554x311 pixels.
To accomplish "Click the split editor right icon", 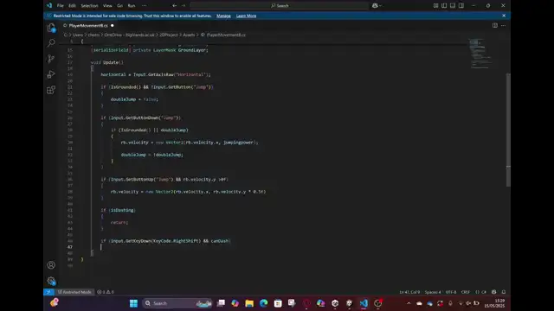I will [495, 25].
